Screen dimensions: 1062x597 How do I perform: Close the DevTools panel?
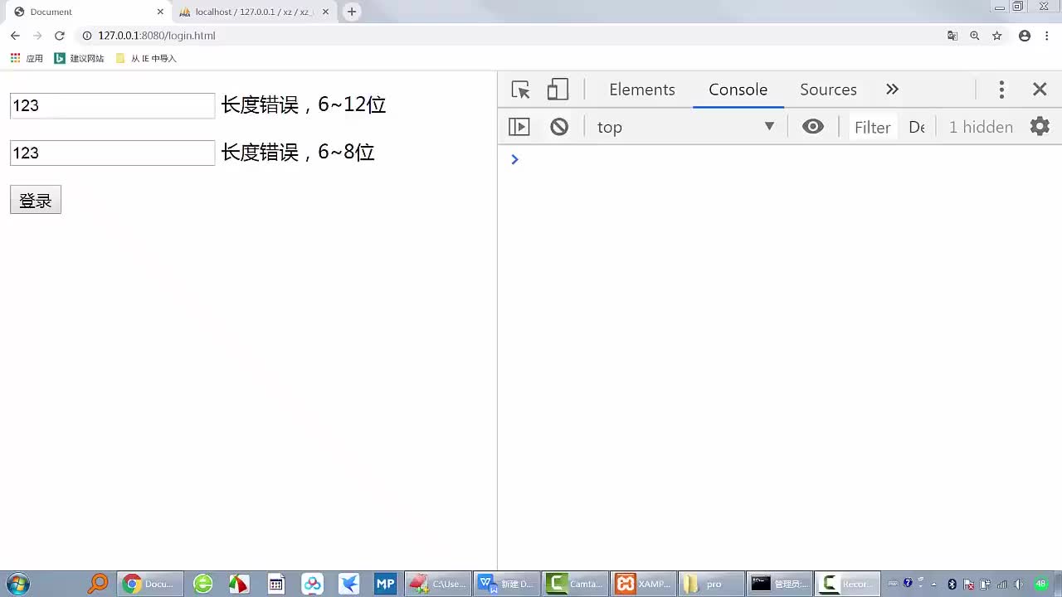(x=1040, y=90)
